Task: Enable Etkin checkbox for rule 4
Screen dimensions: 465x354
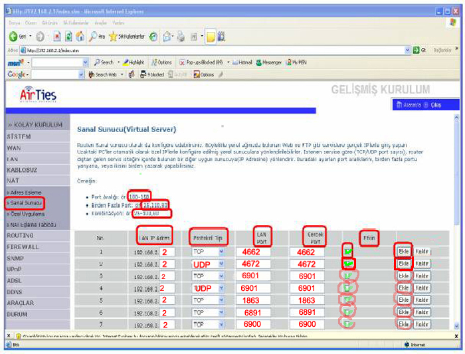Action: pos(347,288)
